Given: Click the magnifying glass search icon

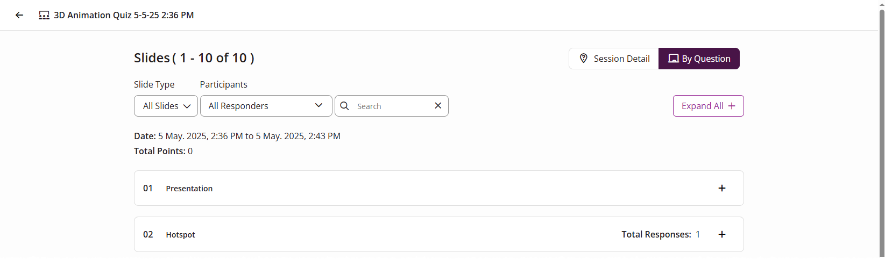Looking at the screenshot, I should tap(345, 106).
